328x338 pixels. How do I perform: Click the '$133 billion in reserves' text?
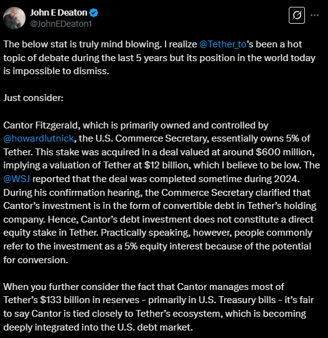[x=90, y=300]
